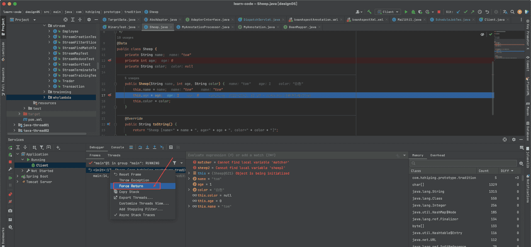
Task: Toggle the breakpoint on line 17
Action: click(x=110, y=95)
